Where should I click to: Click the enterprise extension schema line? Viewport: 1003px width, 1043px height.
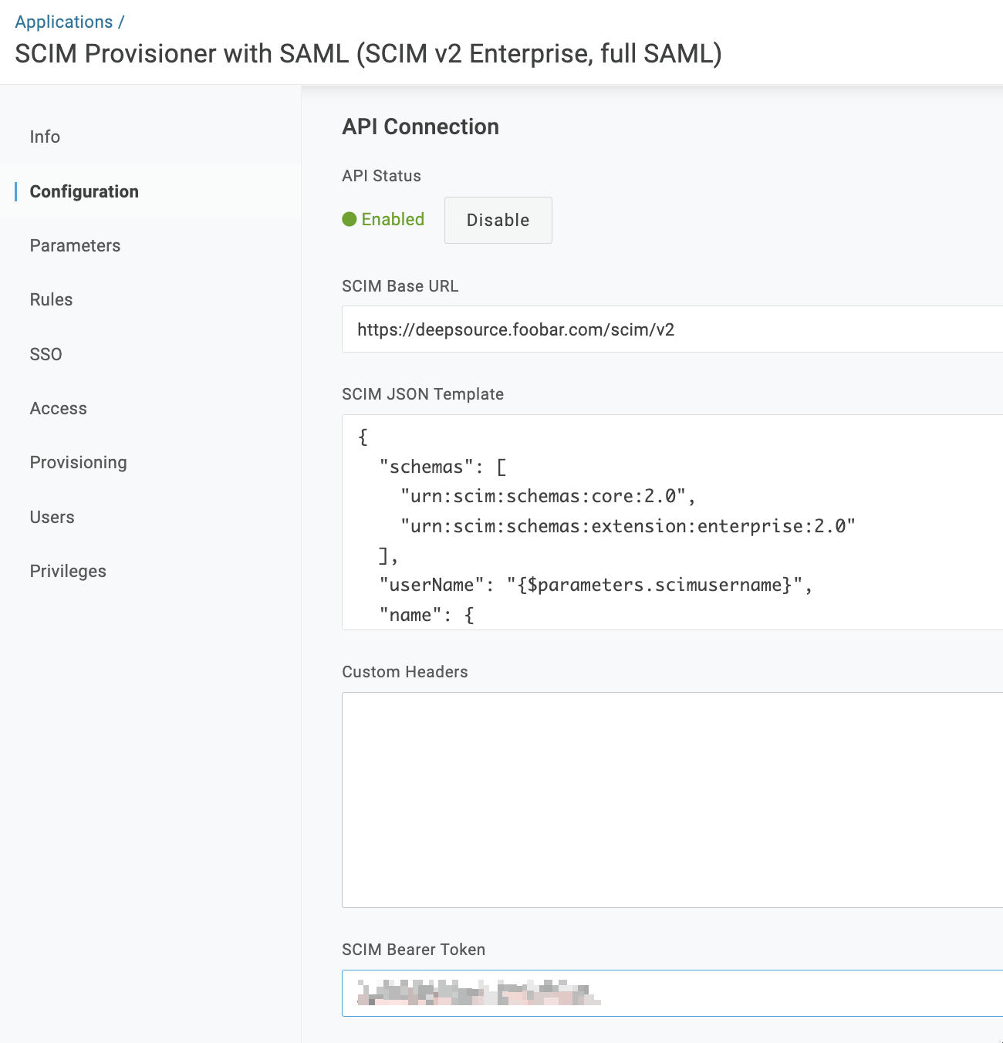coord(627,526)
